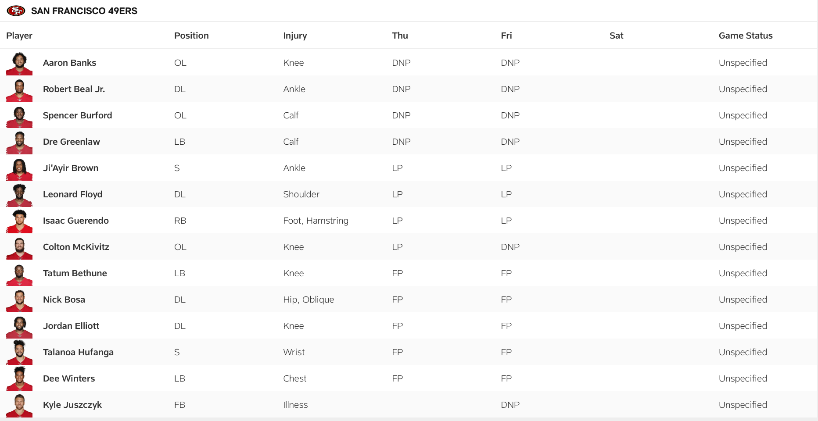Click Unspecified status next to Dee Winters

click(x=743, y=378)
